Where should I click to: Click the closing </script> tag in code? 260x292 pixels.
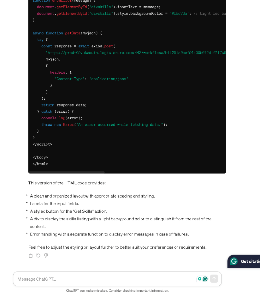point(42,144)
